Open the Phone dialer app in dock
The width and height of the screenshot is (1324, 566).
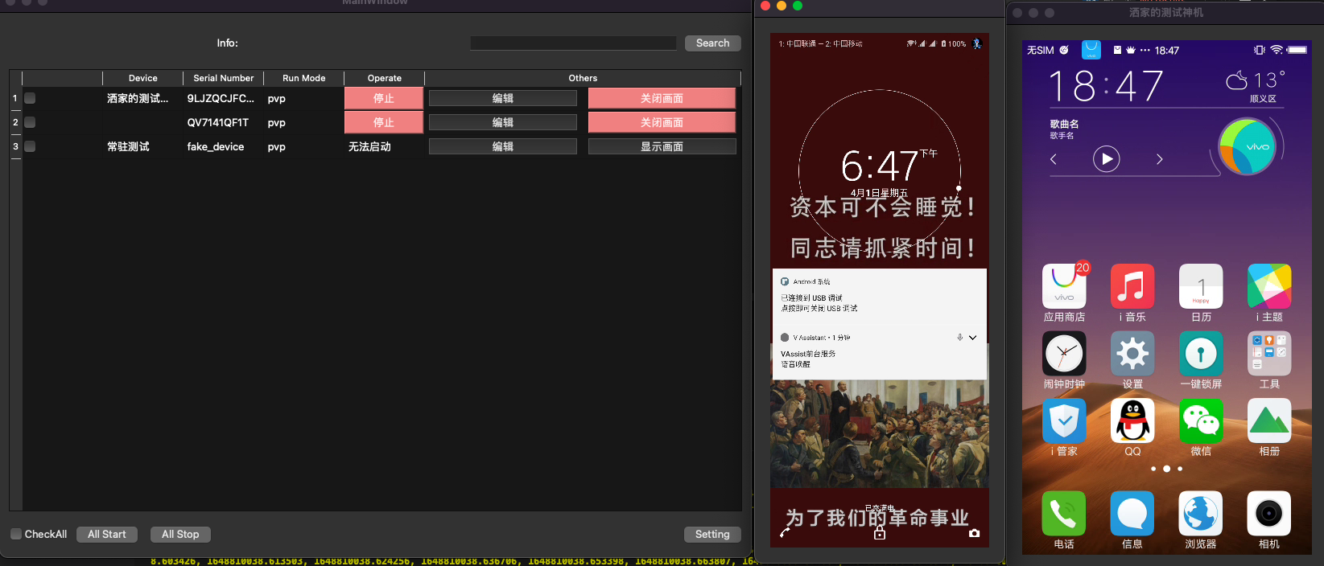[x=1063, y=514]
